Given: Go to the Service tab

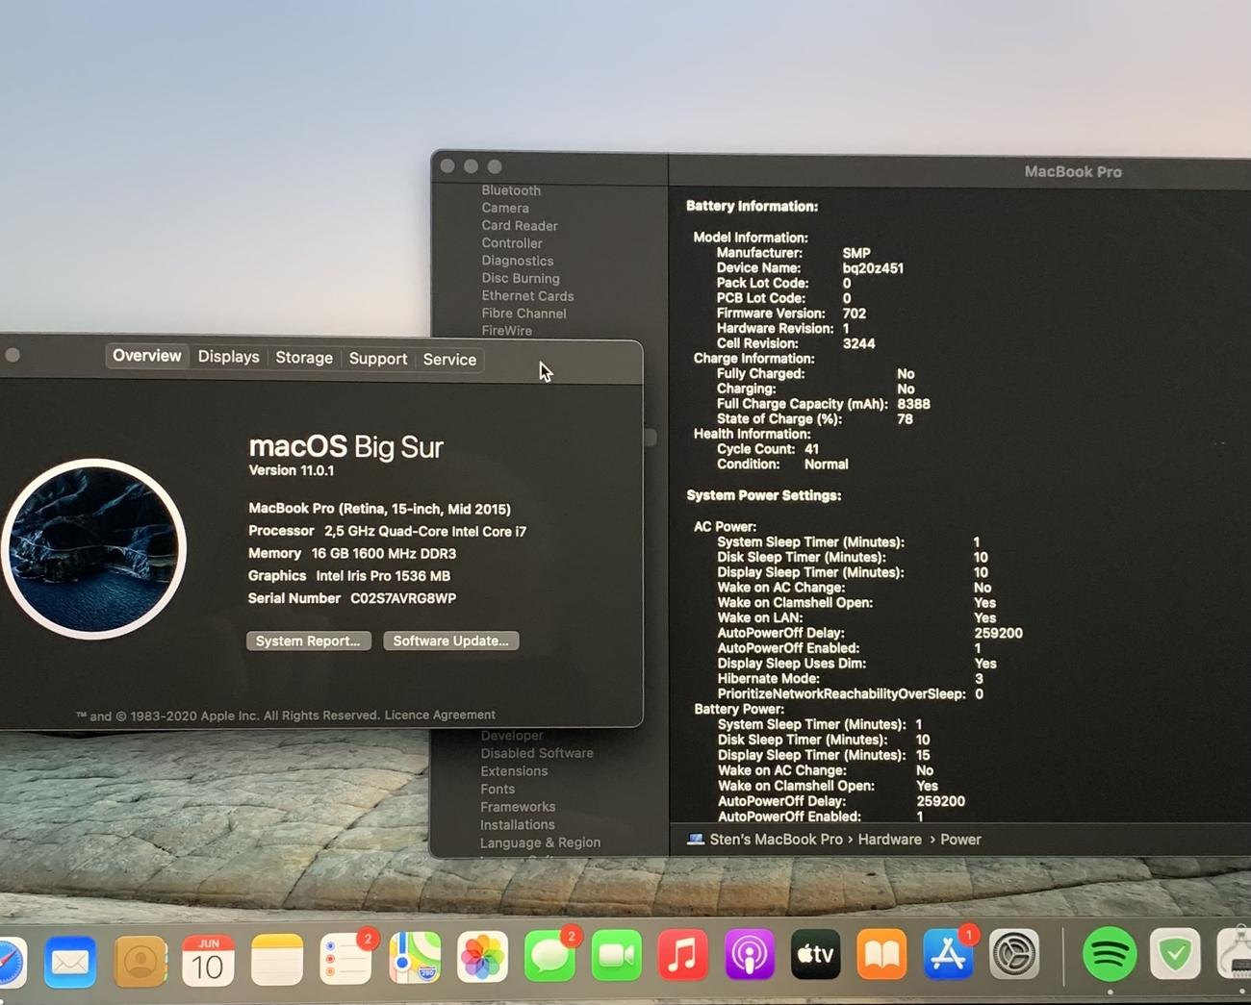Looking at the screenshot, I should pyautogui.click(x=449, y=360).
